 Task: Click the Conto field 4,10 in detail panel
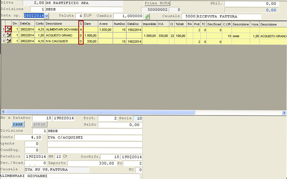(x=28, y=137)
